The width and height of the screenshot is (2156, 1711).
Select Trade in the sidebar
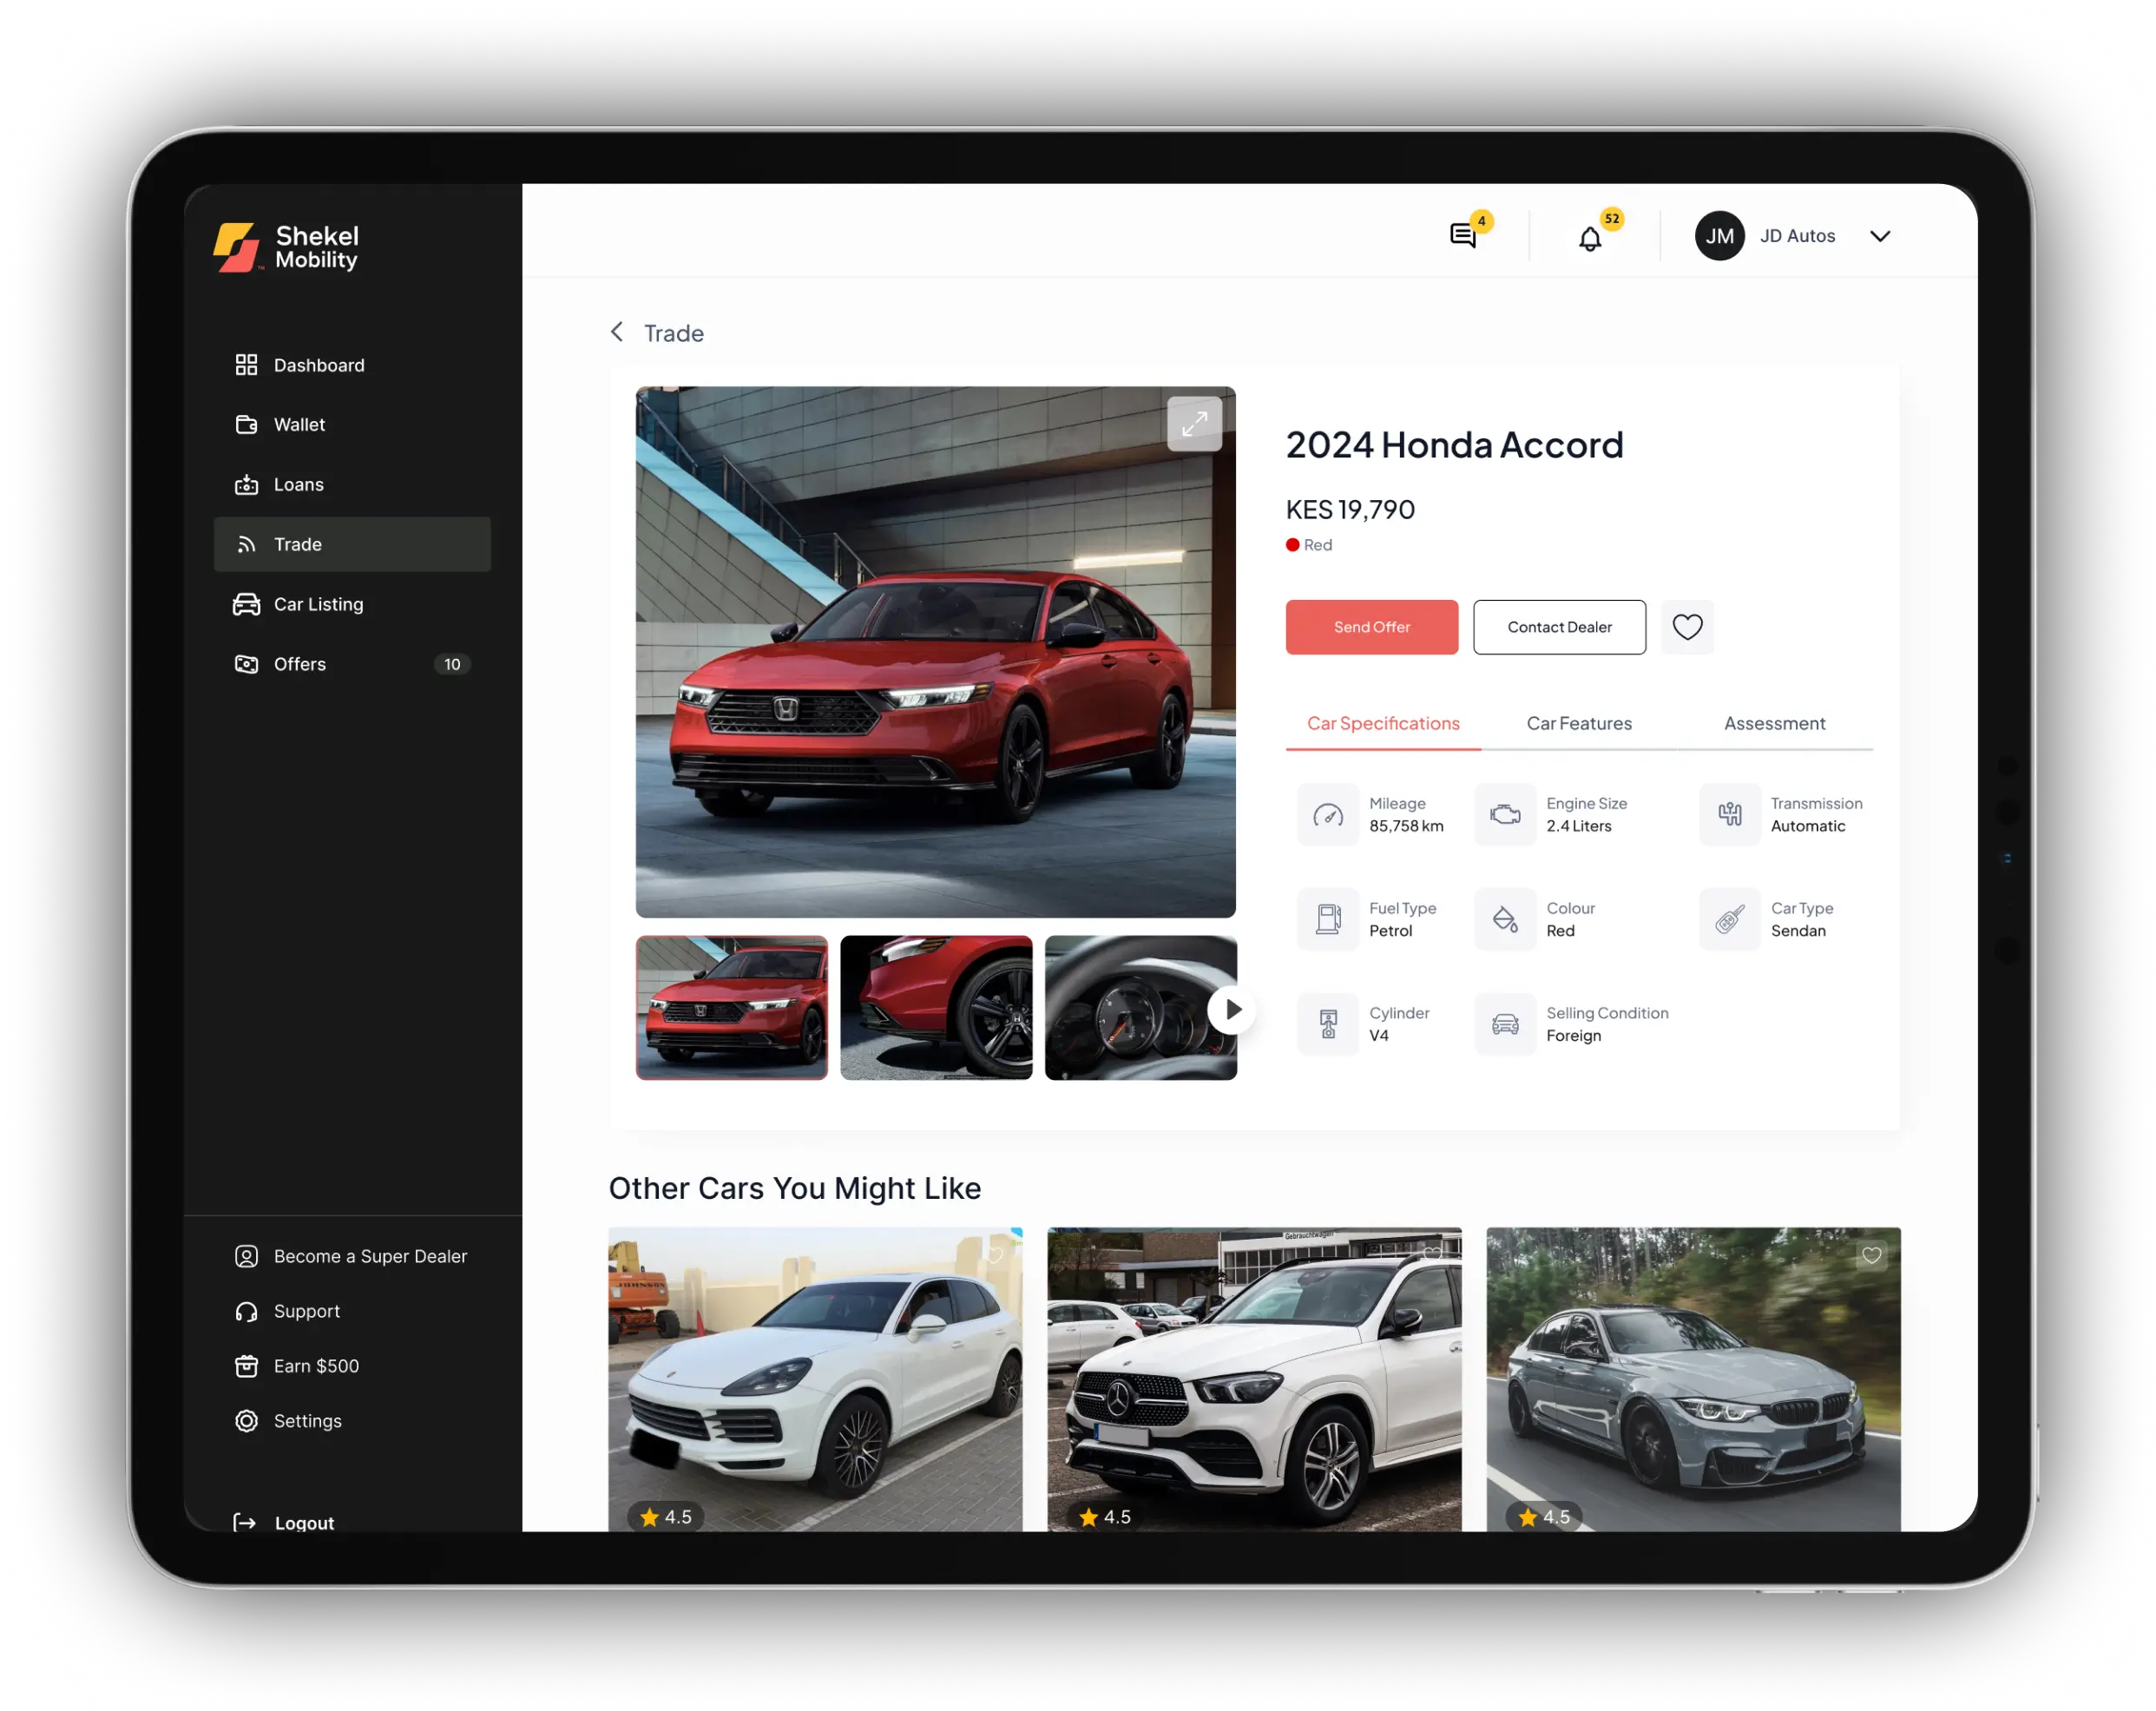pyautogui.click(x=352, y=544)
